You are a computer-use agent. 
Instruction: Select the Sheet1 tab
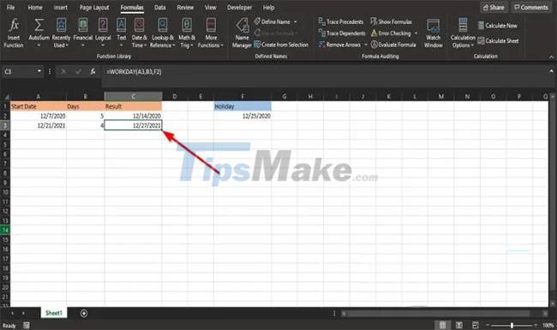tap(54, 313)
